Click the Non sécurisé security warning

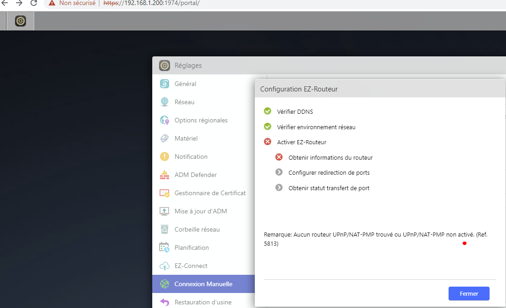(72, 3)
